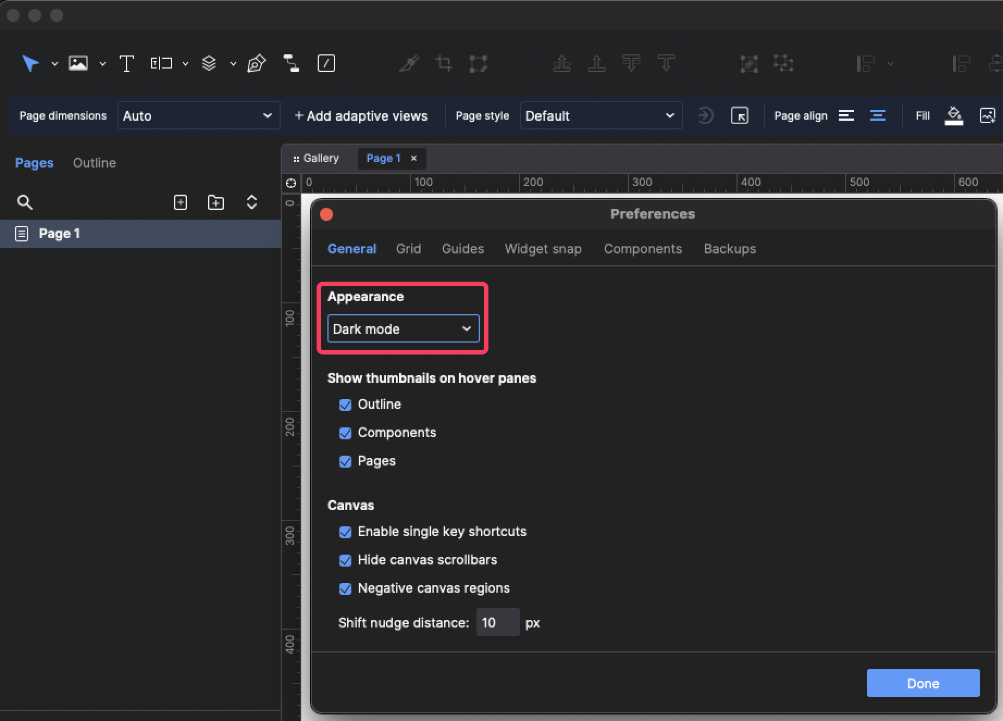This screenshot has height=721, width=1003.
Task: Open the Page style Default dropdown
Action: 600,115
